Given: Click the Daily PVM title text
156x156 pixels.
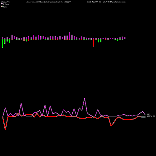Looking at the screenshot, I should click(6, 2).
